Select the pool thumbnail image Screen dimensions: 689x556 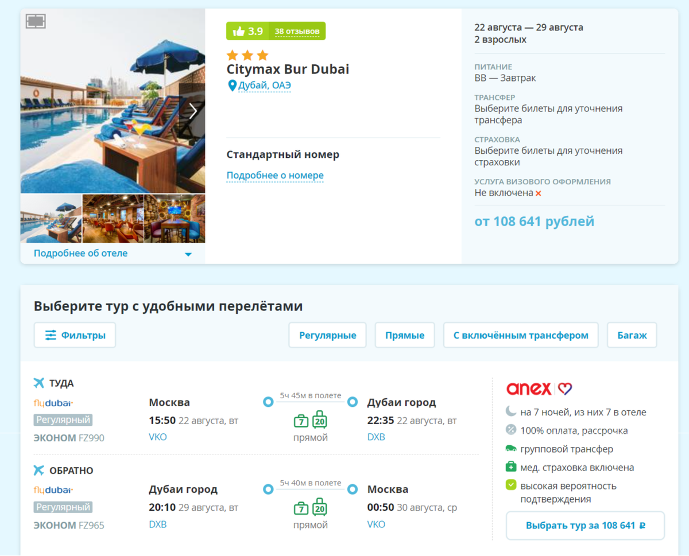pos(51,219)
